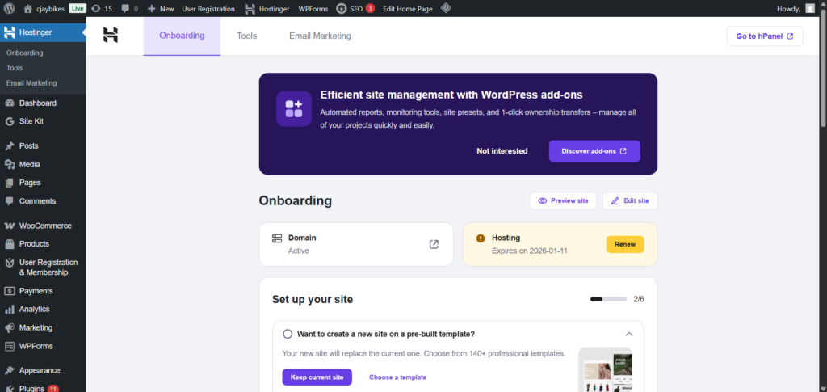Open Domain external link icon
This screenshot has height=392, width=827.
pos(434,244)
